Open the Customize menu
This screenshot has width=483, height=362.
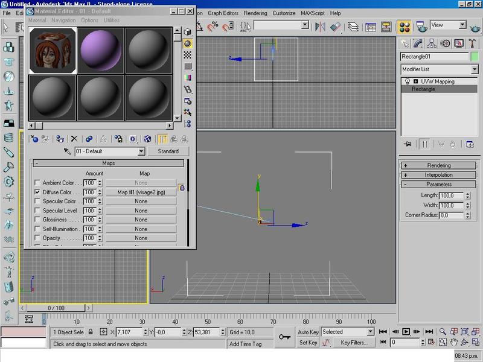click(x=284, y=13)
